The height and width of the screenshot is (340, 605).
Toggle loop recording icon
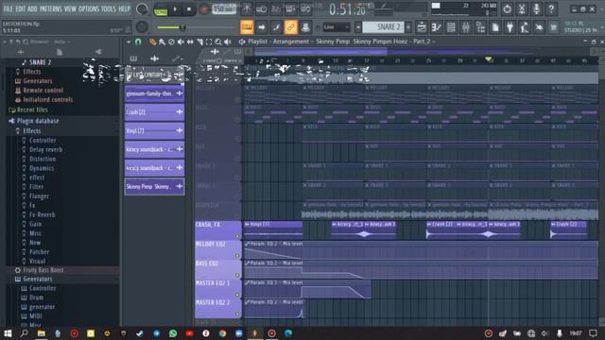click(305, 8)
